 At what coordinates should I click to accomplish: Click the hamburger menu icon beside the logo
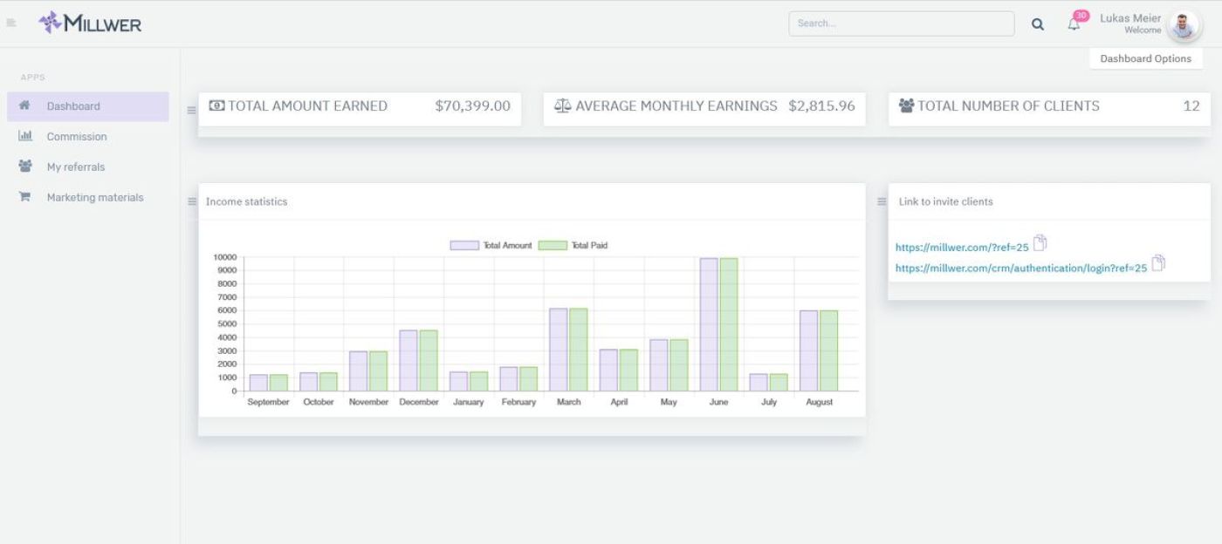11,24
